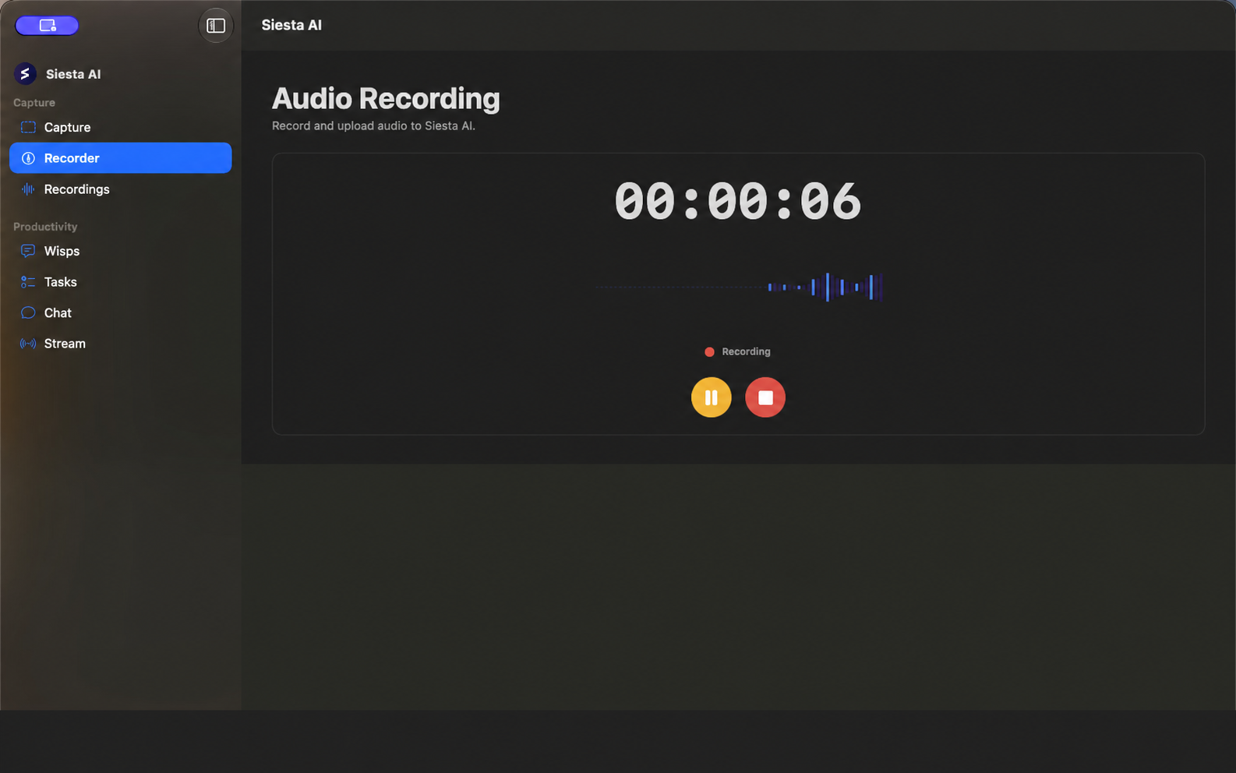Open the Stream page

tap(120, 344)
